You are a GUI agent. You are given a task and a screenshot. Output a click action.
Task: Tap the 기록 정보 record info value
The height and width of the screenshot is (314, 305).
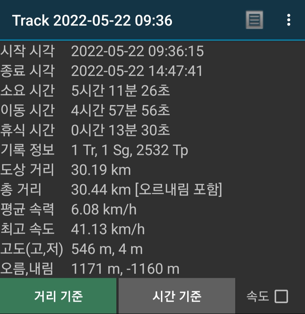[x=130, y=150]
